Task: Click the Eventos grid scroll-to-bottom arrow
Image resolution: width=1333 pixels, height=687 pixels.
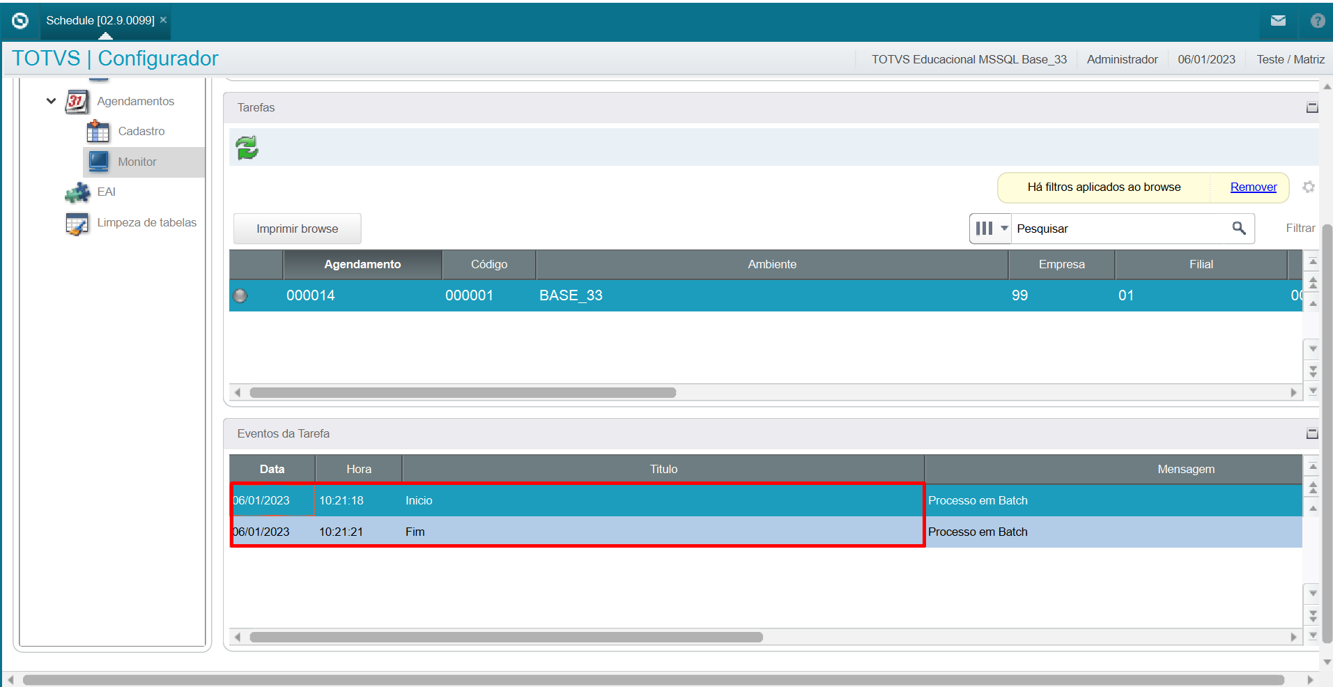Action: pyautogui.click(x=1313, y=635)
